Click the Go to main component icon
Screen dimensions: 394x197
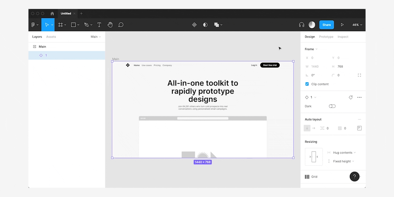[351, 97]
